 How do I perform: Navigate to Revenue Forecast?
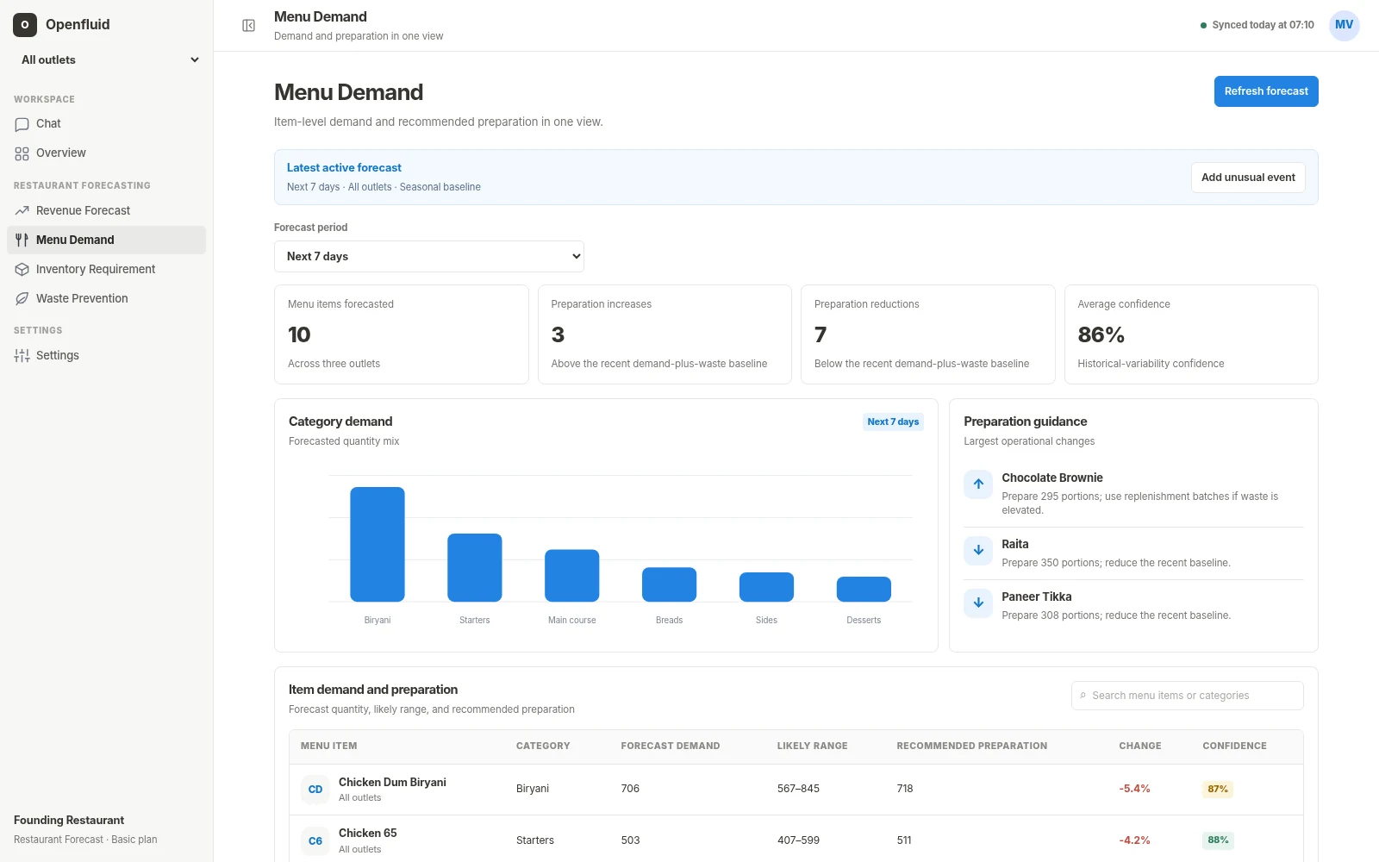pos(106,211)
